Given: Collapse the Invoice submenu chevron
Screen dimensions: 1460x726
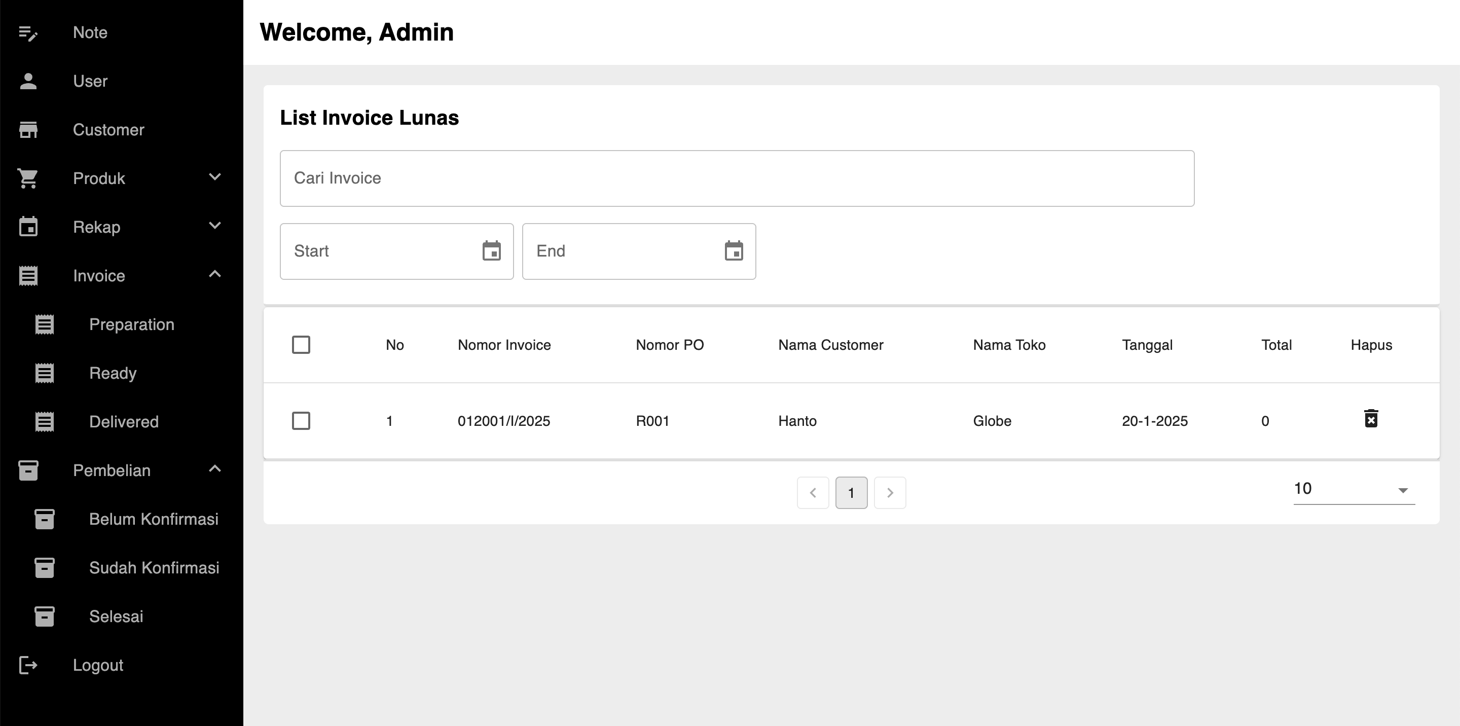Looking at the screenshot, I should pos(215,274).
